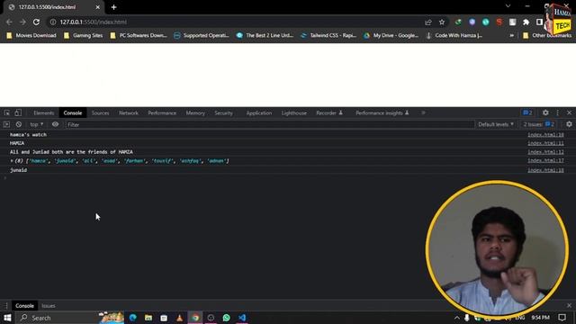The width and height of the screenshot is (576, 324).
Task: Open the drawer three-dot menu
Action: (x=6, y=306)
